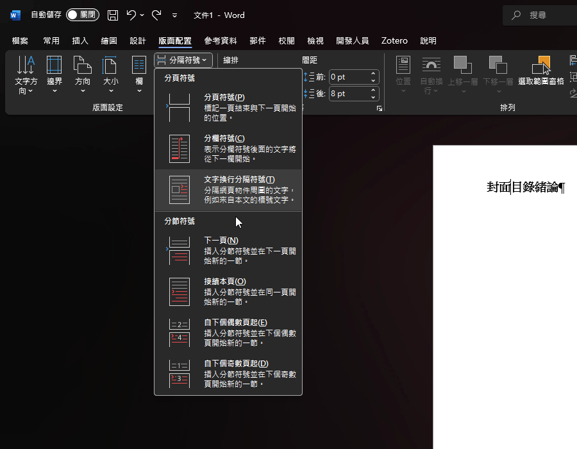
Task: Collapse the 分隔符號 breaks dropdown
Action: tap(183, 60)
